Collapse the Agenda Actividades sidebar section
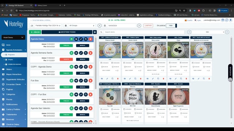Image resolution: width=234 pixels, height=131 pixels. coord(14,50)
